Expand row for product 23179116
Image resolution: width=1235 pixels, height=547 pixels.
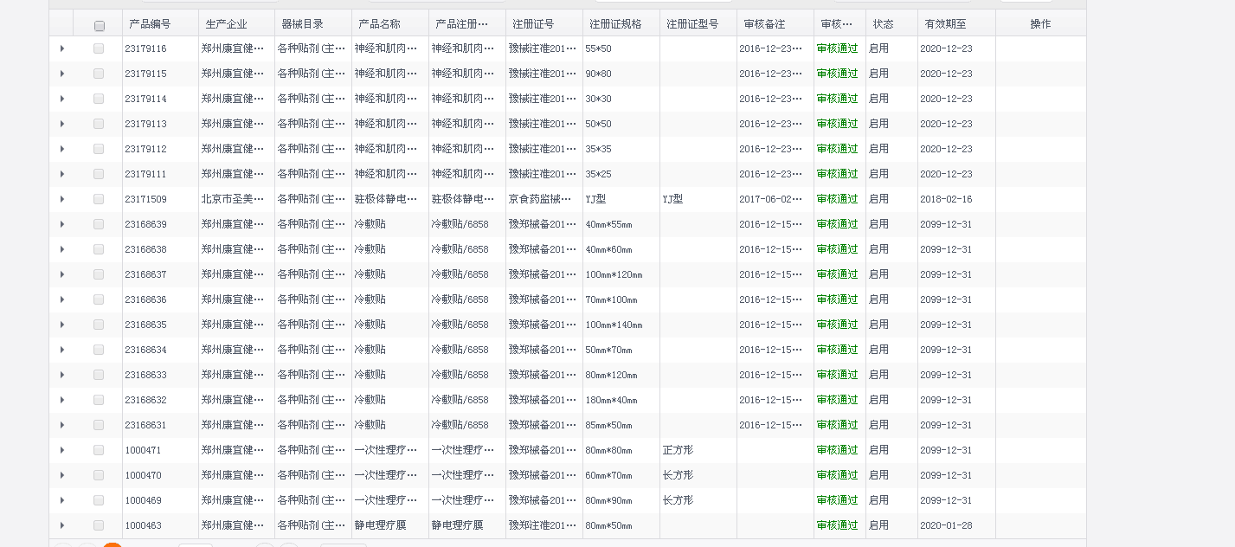[61, 48]
